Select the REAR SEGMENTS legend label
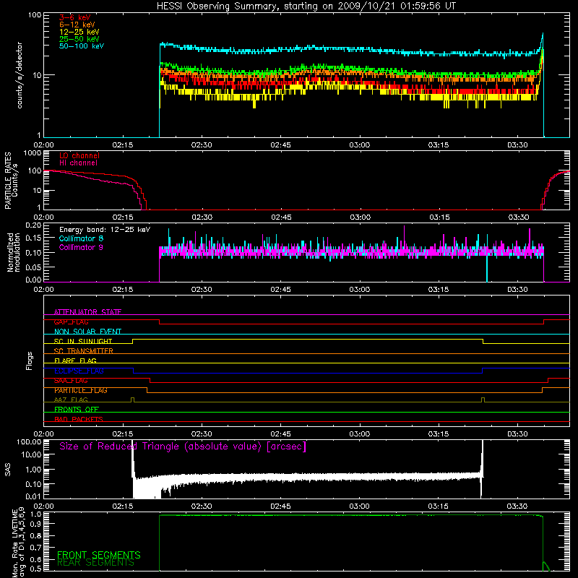578x578 pixels. coord(95,563)
